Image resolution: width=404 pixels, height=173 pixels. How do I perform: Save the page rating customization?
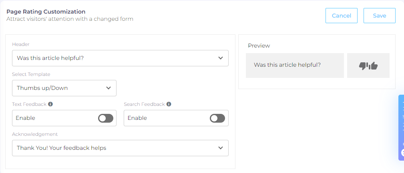point(379,16)
